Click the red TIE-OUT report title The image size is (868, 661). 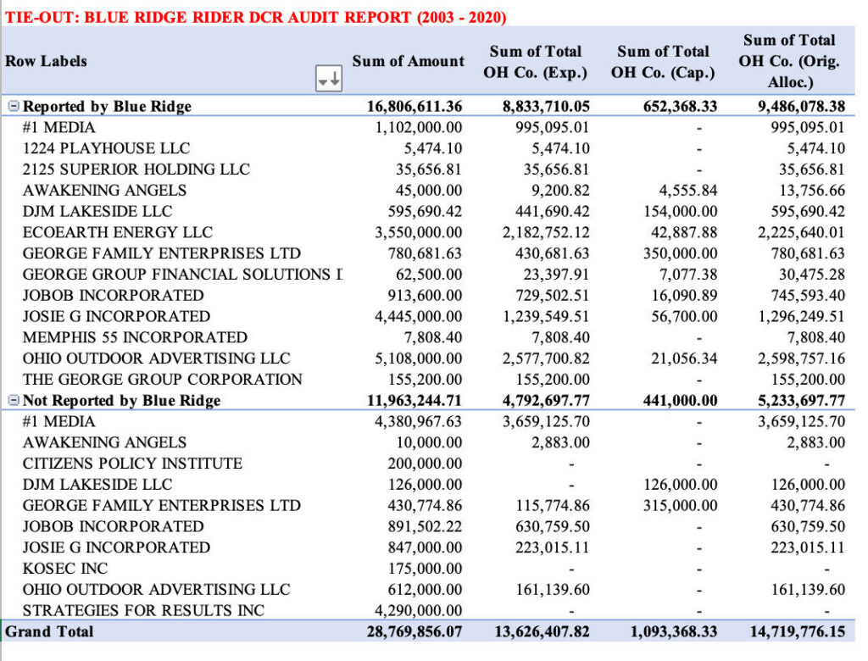point(256,17)
